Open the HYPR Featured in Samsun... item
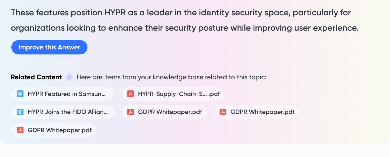This screenshot has height=157, width=390. point(63,94)
